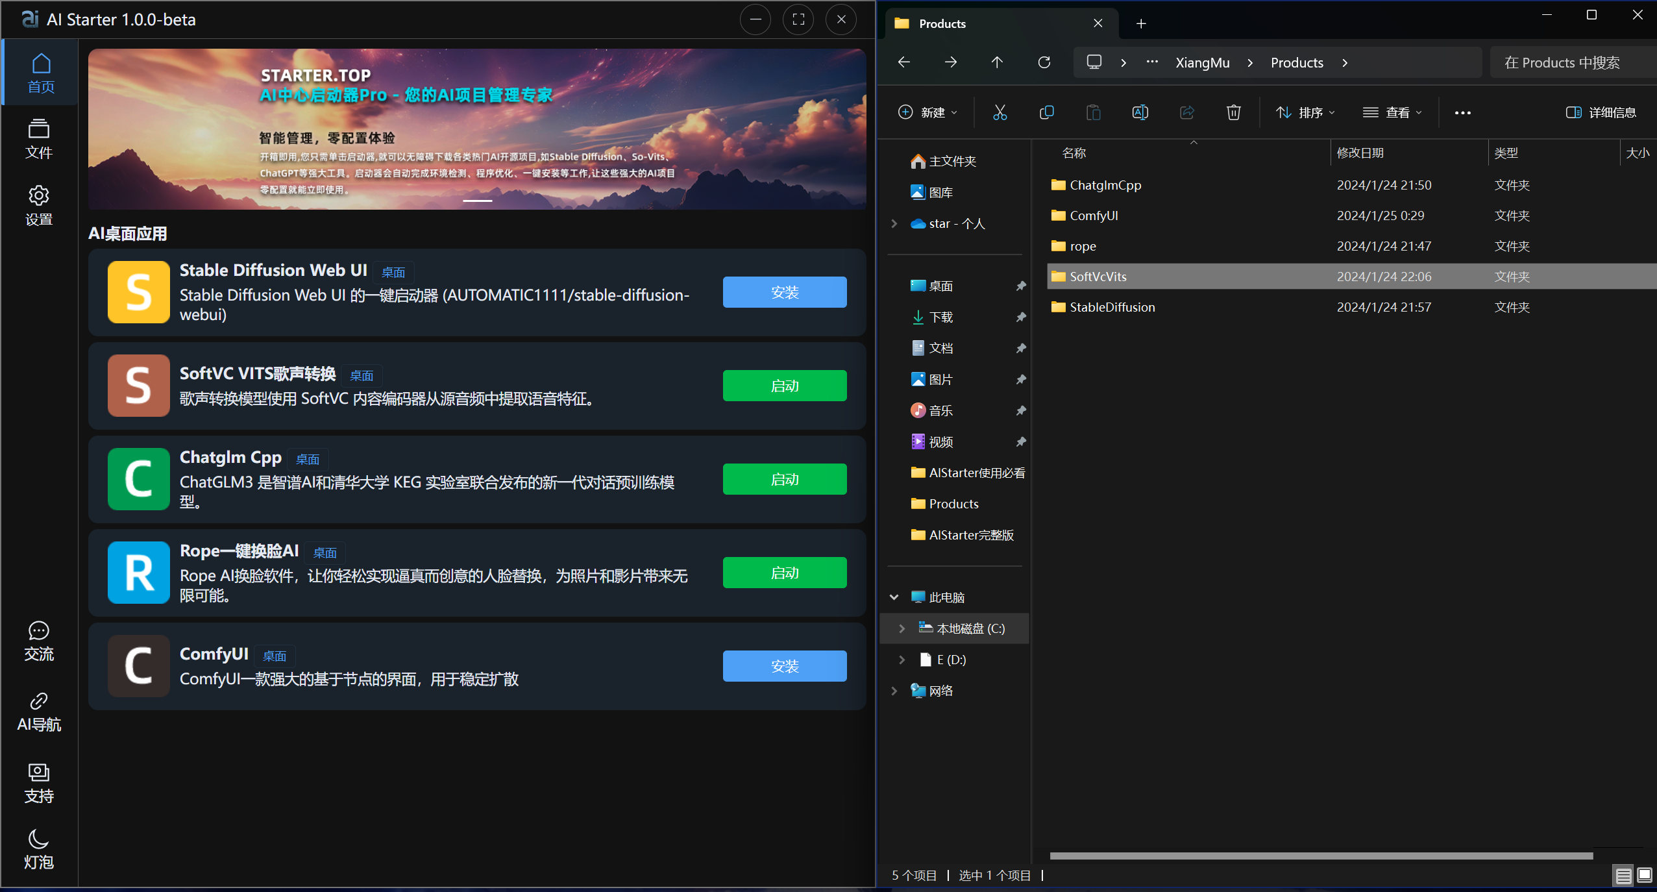Viewport: 1657px width, 892px height.
Task: Collapse the 此电脑 tree node
Action: tap(894, 597)
